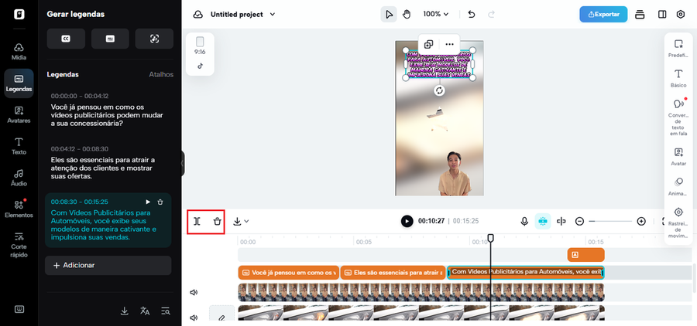This screenshot has width=697, height=326.
Task: Open the Elementos sidebar tab
Action: [19, 209]
